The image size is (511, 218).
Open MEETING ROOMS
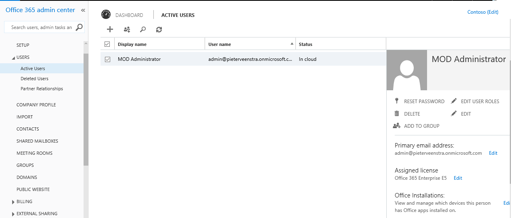pyautogui.click(x=34, y=153)
